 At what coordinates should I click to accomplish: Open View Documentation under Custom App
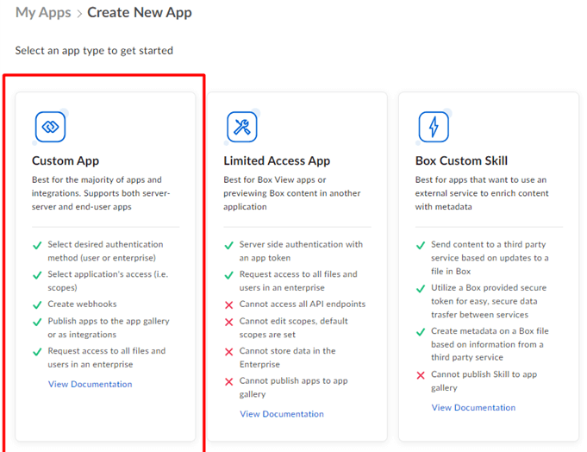tap(91, 384)
